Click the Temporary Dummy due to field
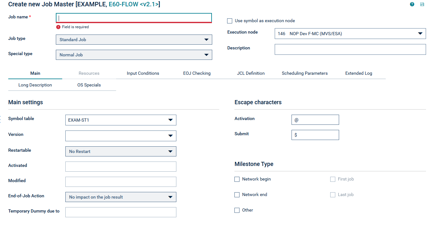Screen dimensions: 433x235 (x=121, y=212)
